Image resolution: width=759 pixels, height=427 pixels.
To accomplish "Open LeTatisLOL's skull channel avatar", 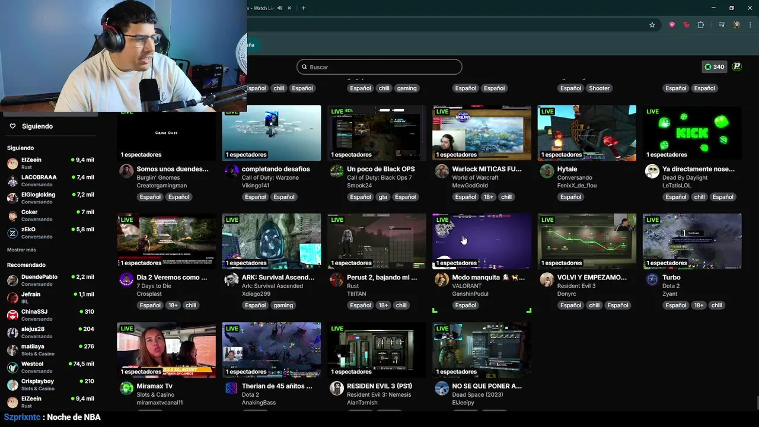I will [652, 171].
